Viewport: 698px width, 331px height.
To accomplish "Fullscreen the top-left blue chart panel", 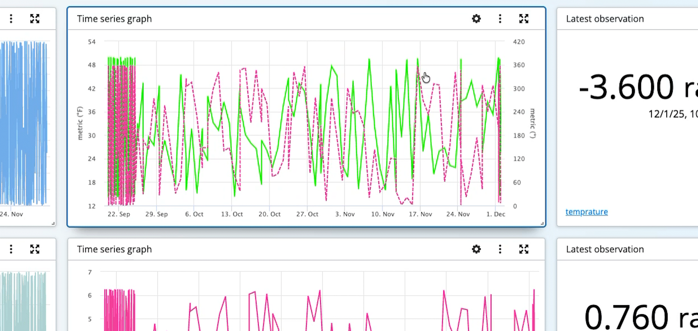I will click(35, 19).
